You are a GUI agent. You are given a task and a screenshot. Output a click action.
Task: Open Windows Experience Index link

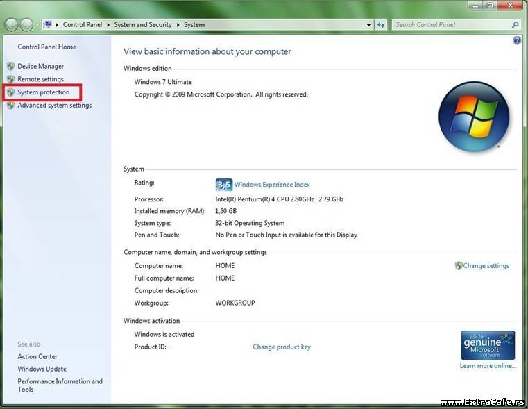tap(272, 185)
